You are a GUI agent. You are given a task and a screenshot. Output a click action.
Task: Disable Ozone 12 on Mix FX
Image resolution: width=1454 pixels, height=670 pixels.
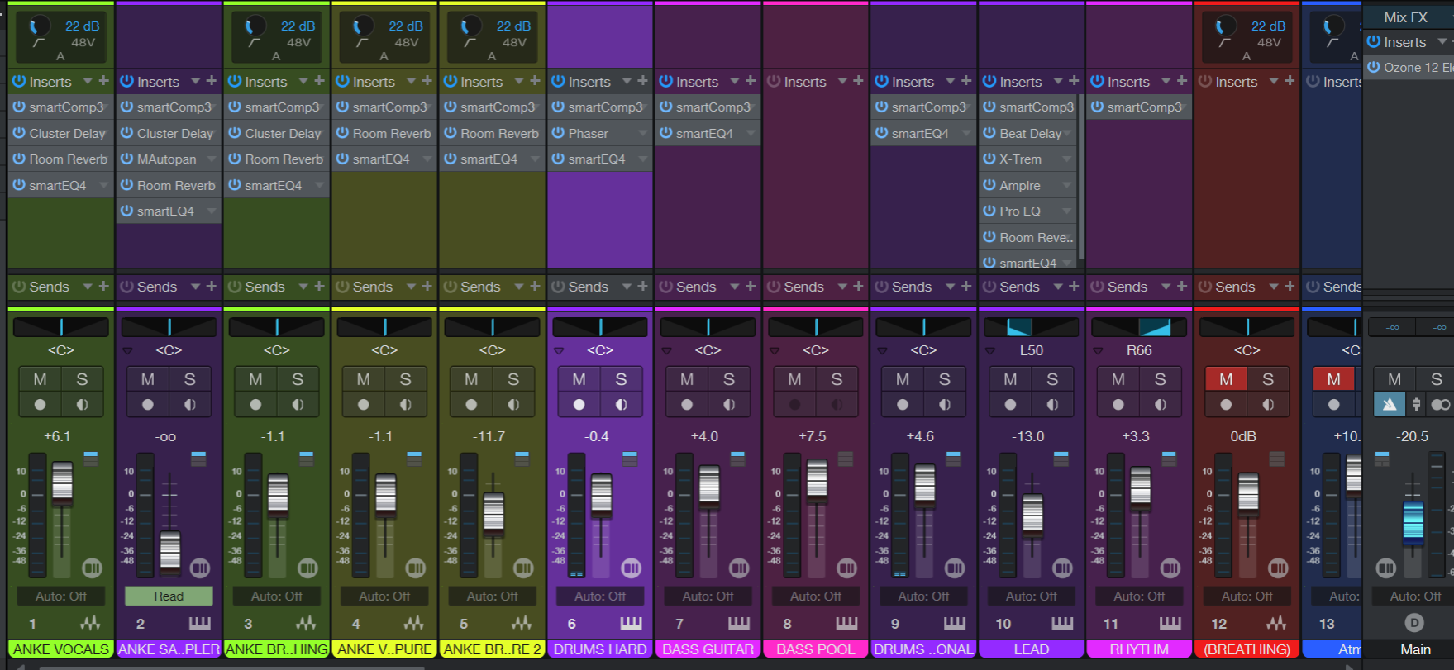click(x=1374, y=67)
